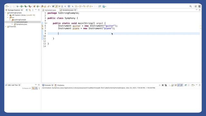Select the Problems tab
206x116 pixels.
[x=61, y=85]
